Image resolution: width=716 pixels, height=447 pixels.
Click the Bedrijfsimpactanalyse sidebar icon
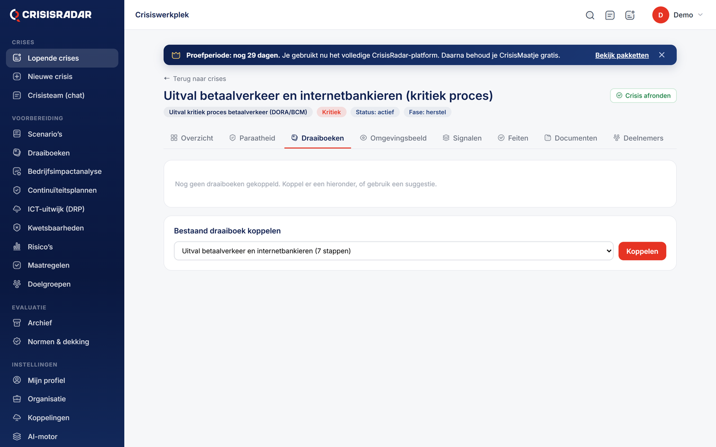point(17,172)
